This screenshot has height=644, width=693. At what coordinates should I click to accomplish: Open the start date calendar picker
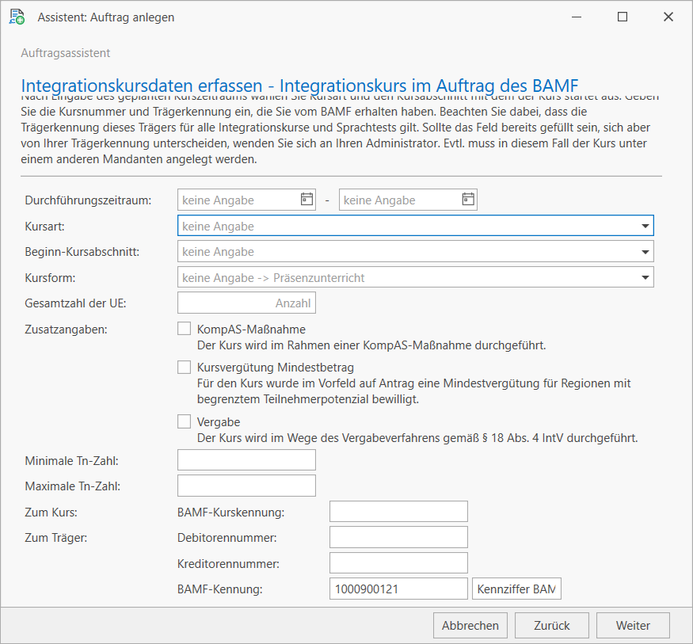(x=307, y=200)
